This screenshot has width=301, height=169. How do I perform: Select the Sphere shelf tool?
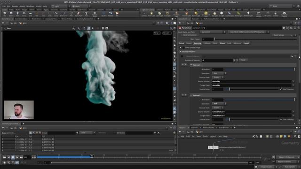[11, 14]
